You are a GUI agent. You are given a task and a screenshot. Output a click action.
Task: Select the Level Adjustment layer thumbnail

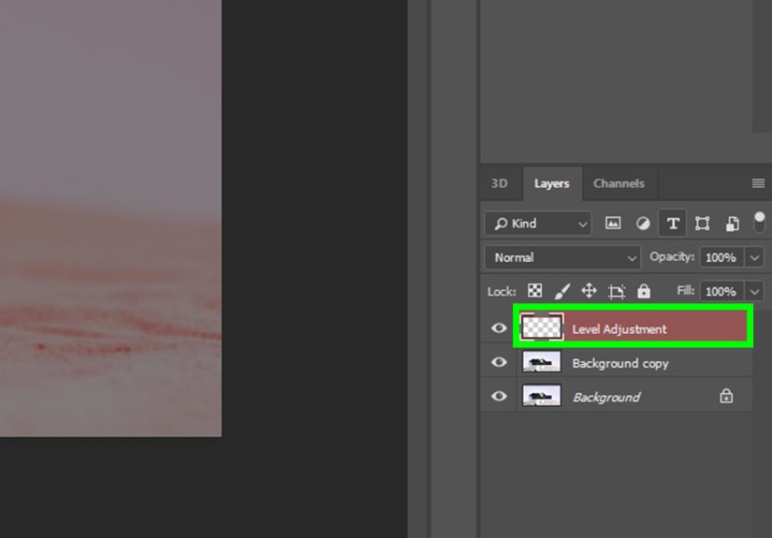point(542,327)
